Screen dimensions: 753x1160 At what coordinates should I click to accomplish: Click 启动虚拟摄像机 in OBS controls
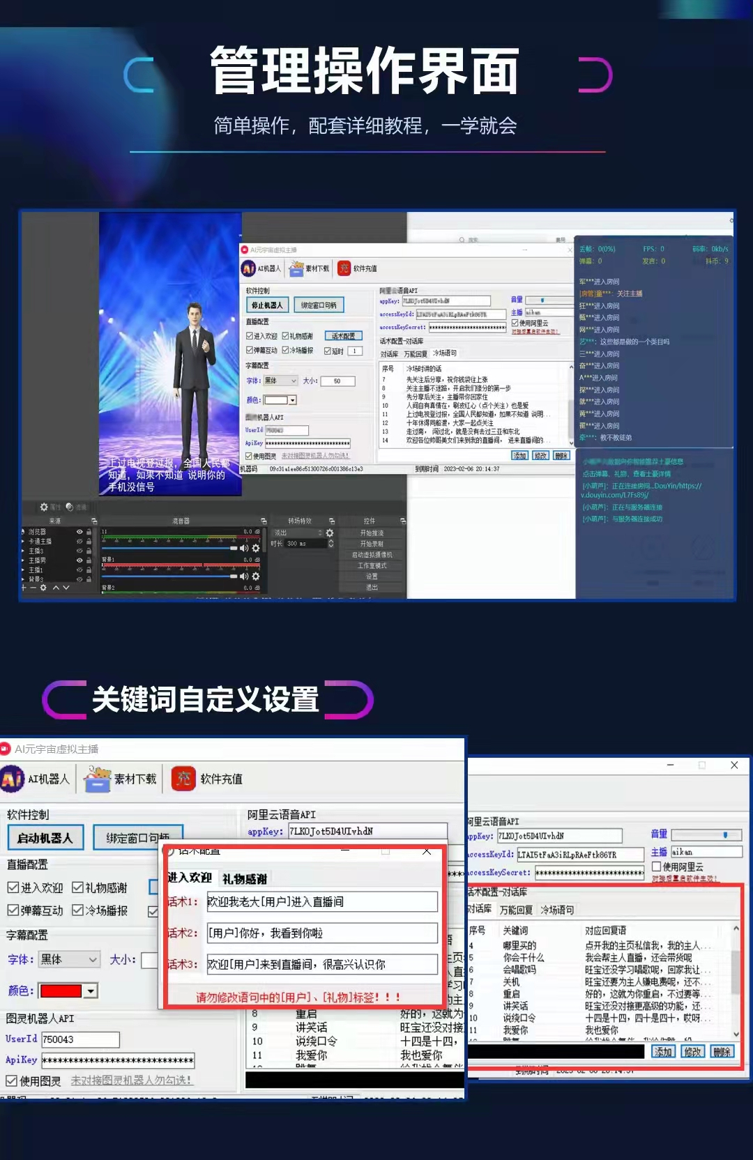(x=372, y=555)
